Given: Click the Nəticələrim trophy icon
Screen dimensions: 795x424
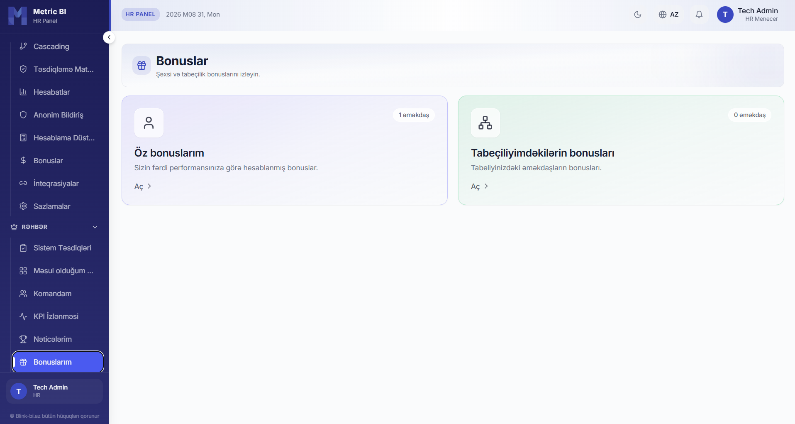Looking at the screenshot, I should [23, 339].
